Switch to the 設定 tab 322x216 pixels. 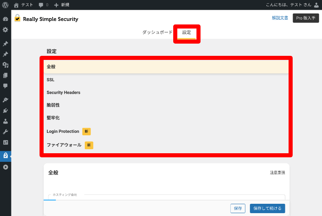pos(187,32)
